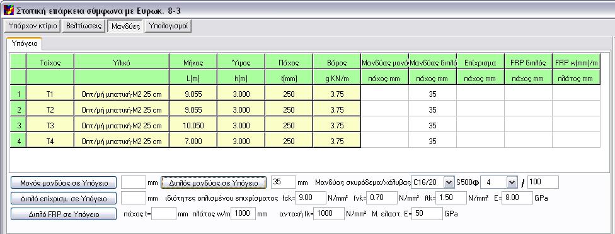Click the bar spacing field showing 100
The height and width of the screenshot is (234, 615).
tap(543, 182)
